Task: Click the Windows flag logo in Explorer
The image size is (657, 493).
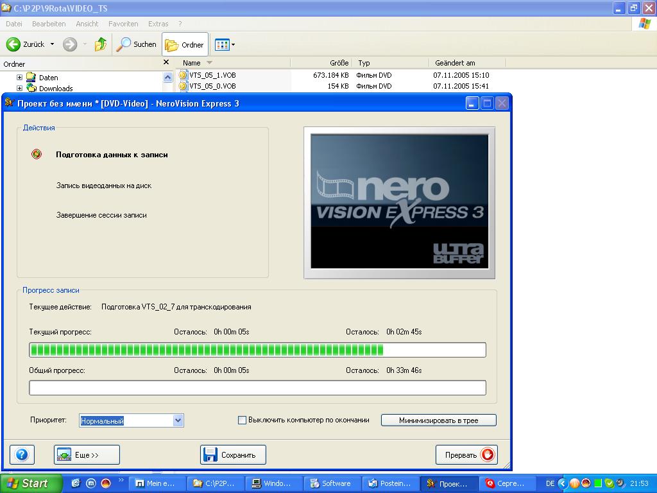Action: (644, 24)
